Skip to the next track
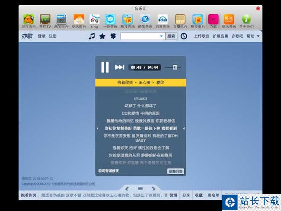 119,67
